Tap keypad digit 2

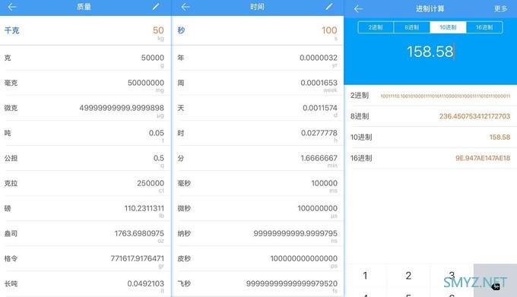coord(408,276)
